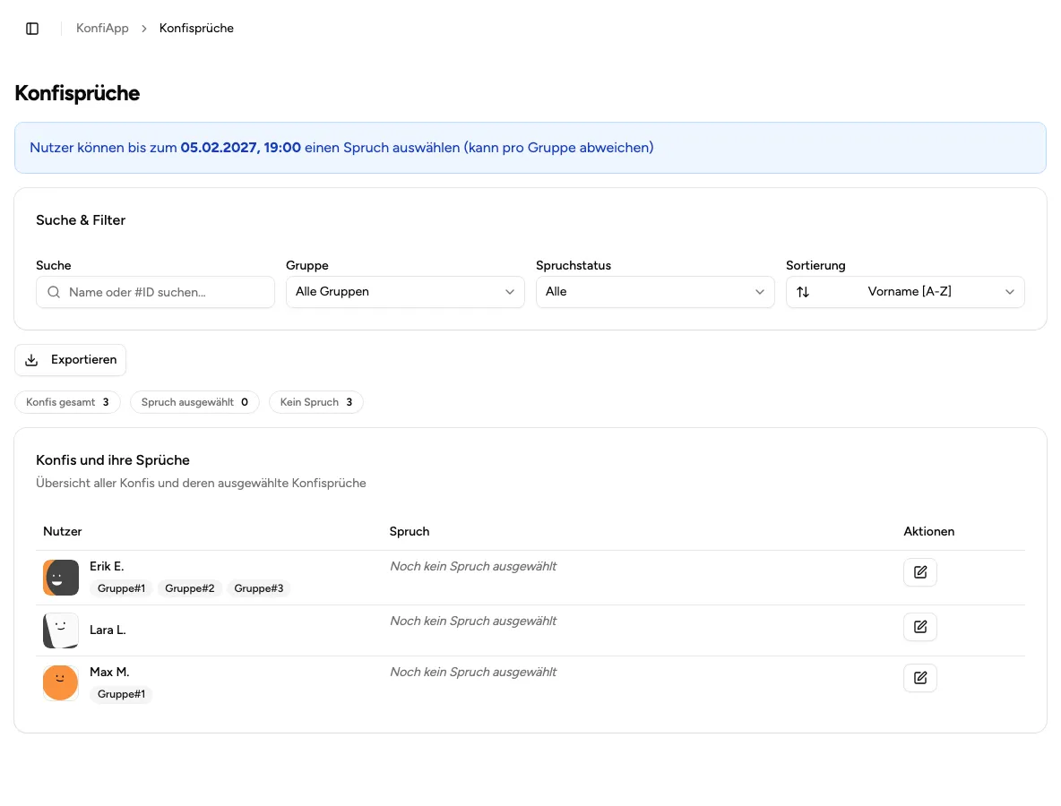Open the Sortierung Vorname [A-Z] dropdown

pos(905,292)
